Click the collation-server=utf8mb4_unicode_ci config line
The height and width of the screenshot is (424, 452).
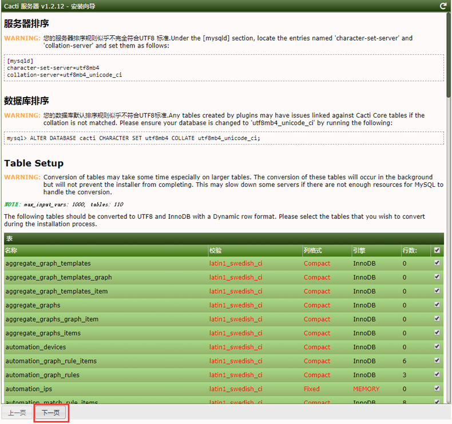click(65, 75)
